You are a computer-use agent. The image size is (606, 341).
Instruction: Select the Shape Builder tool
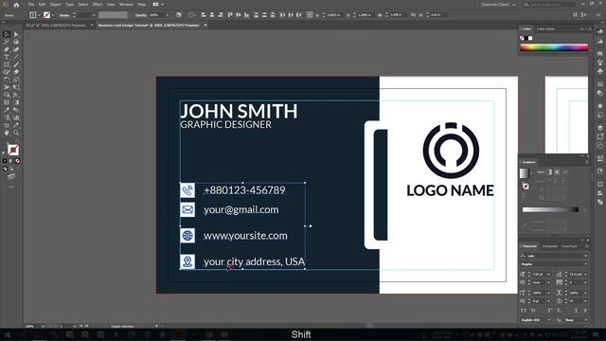[x=7, y=95]
